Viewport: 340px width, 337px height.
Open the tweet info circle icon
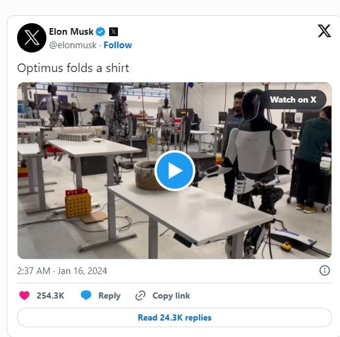(325, 270)
